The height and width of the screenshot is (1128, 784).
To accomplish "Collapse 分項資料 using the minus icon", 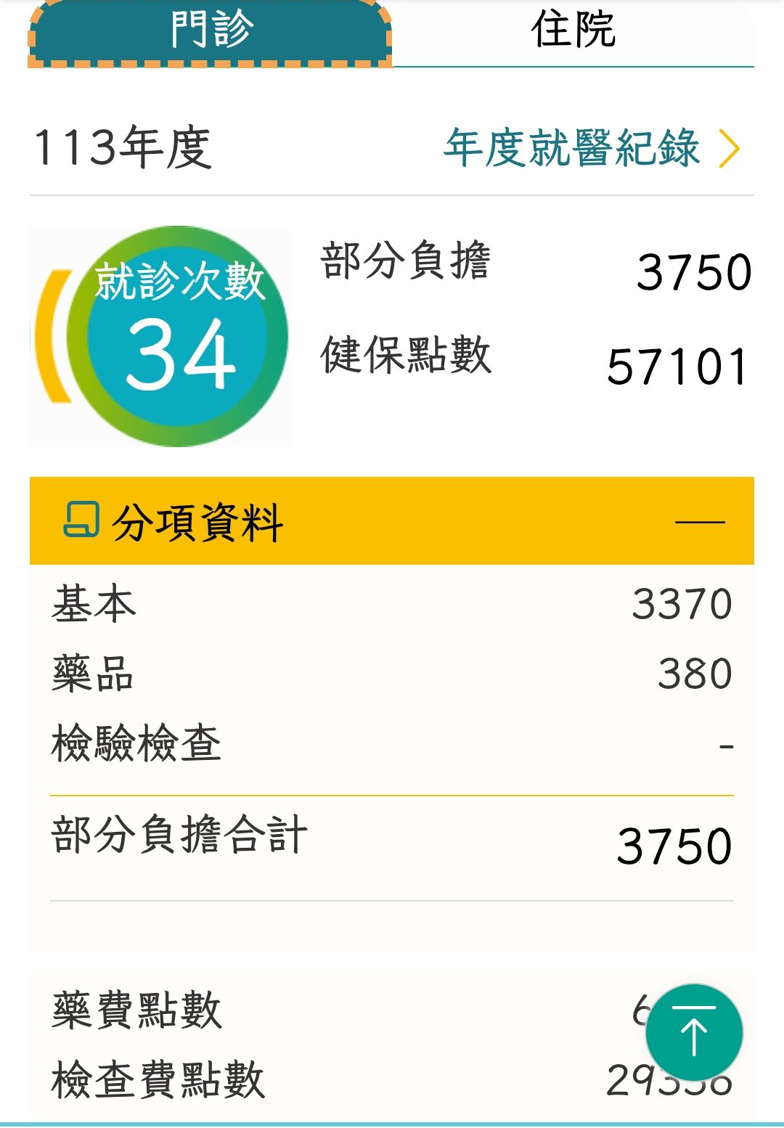I will 700,522.
